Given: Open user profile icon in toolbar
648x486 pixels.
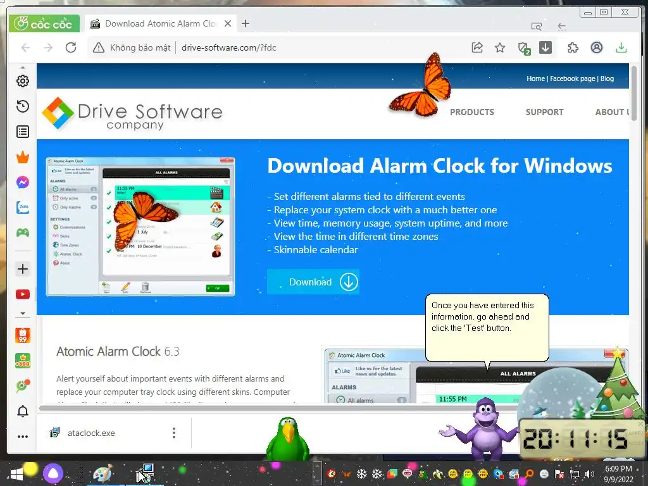Looking at the screenshot, I should click(x=596, y=47).
